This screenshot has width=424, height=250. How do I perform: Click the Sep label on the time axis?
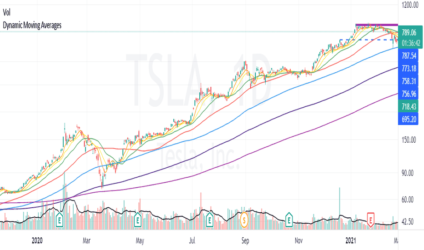pyautogui.click(x=245, y=240)
